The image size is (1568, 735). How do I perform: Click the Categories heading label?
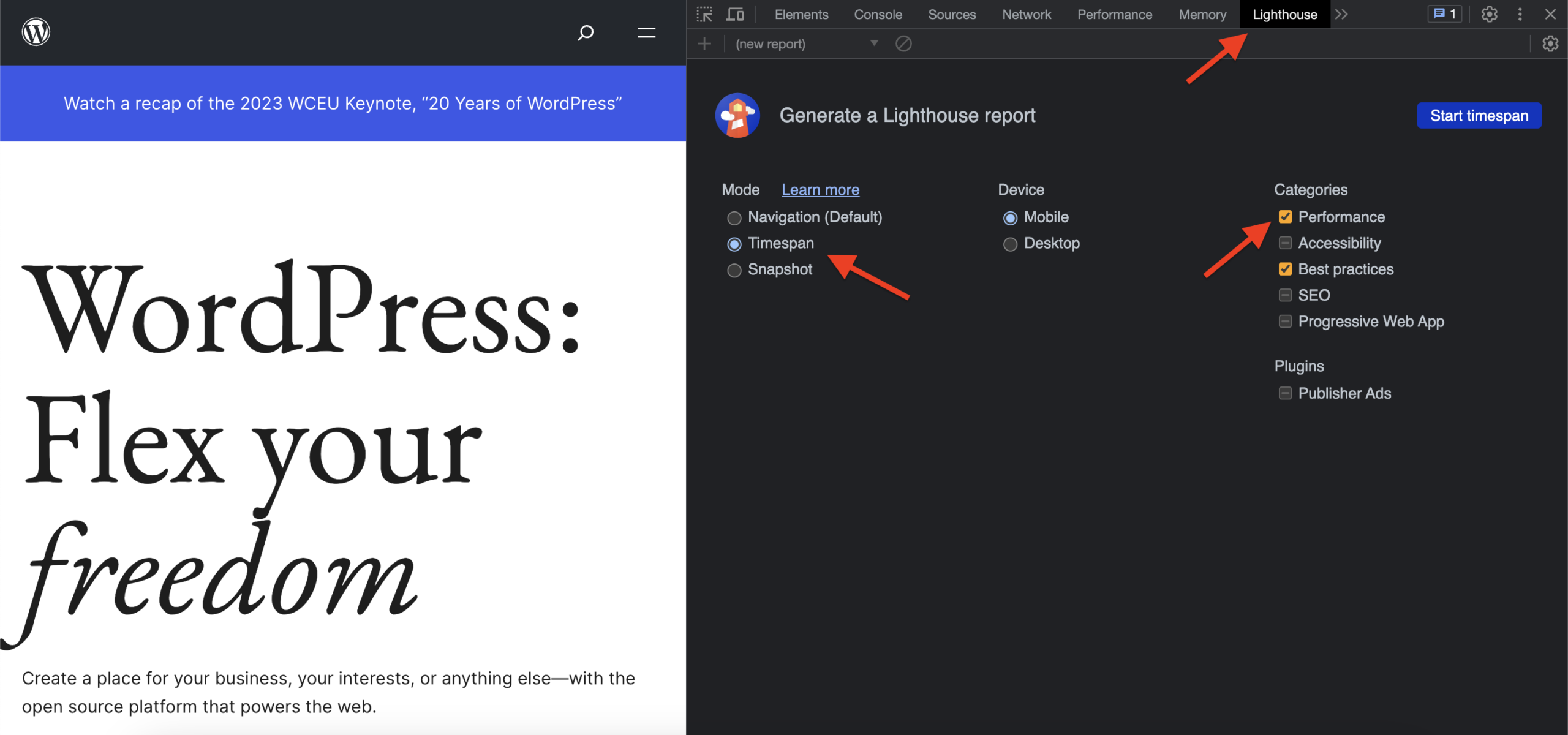tap(1311, 190)
